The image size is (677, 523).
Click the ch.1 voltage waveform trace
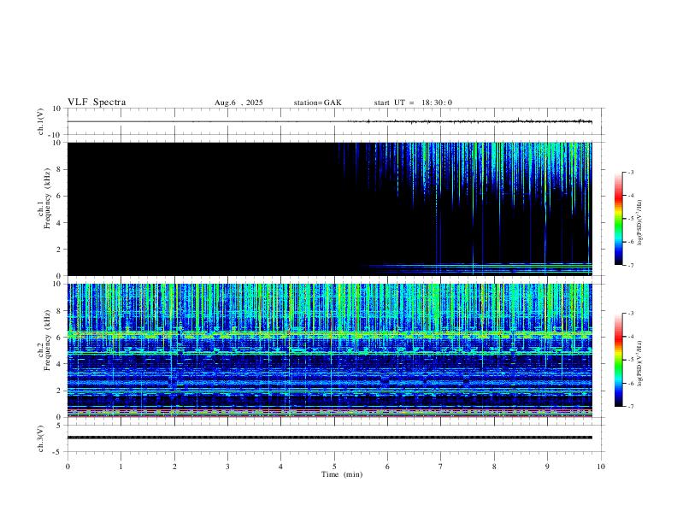tap(330, 121)
